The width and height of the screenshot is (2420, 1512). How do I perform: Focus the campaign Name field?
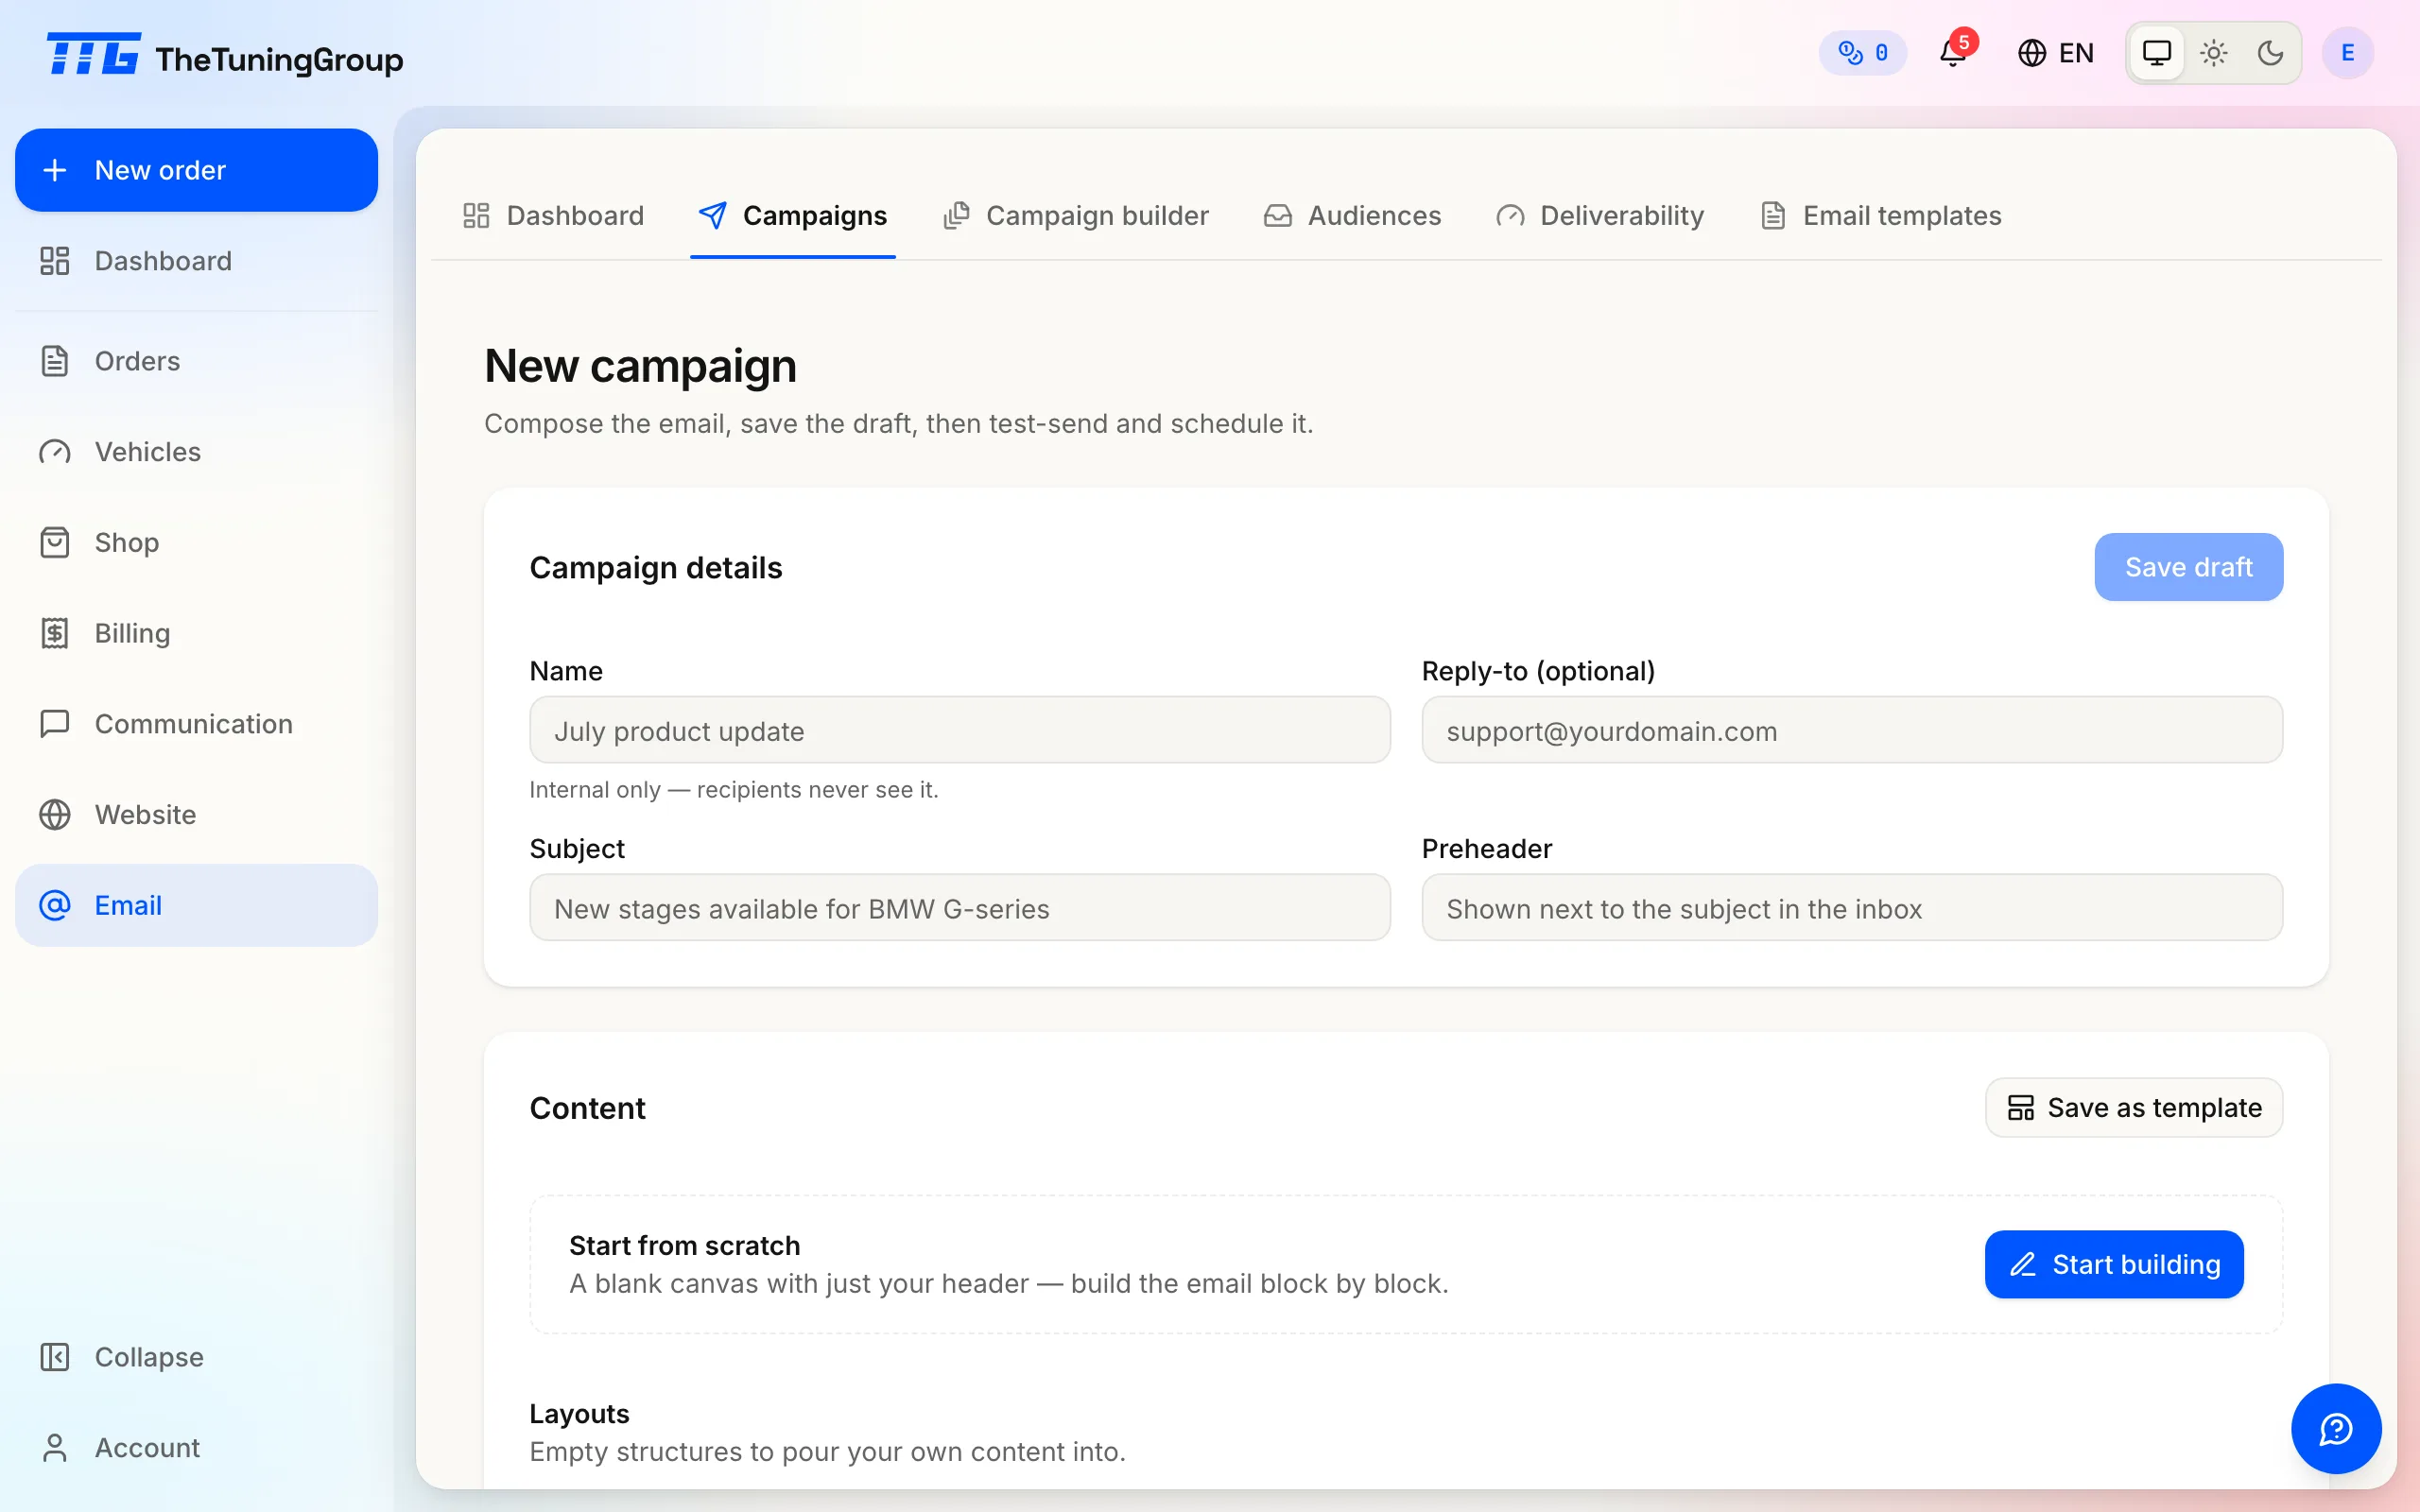[x=959, y=731]
